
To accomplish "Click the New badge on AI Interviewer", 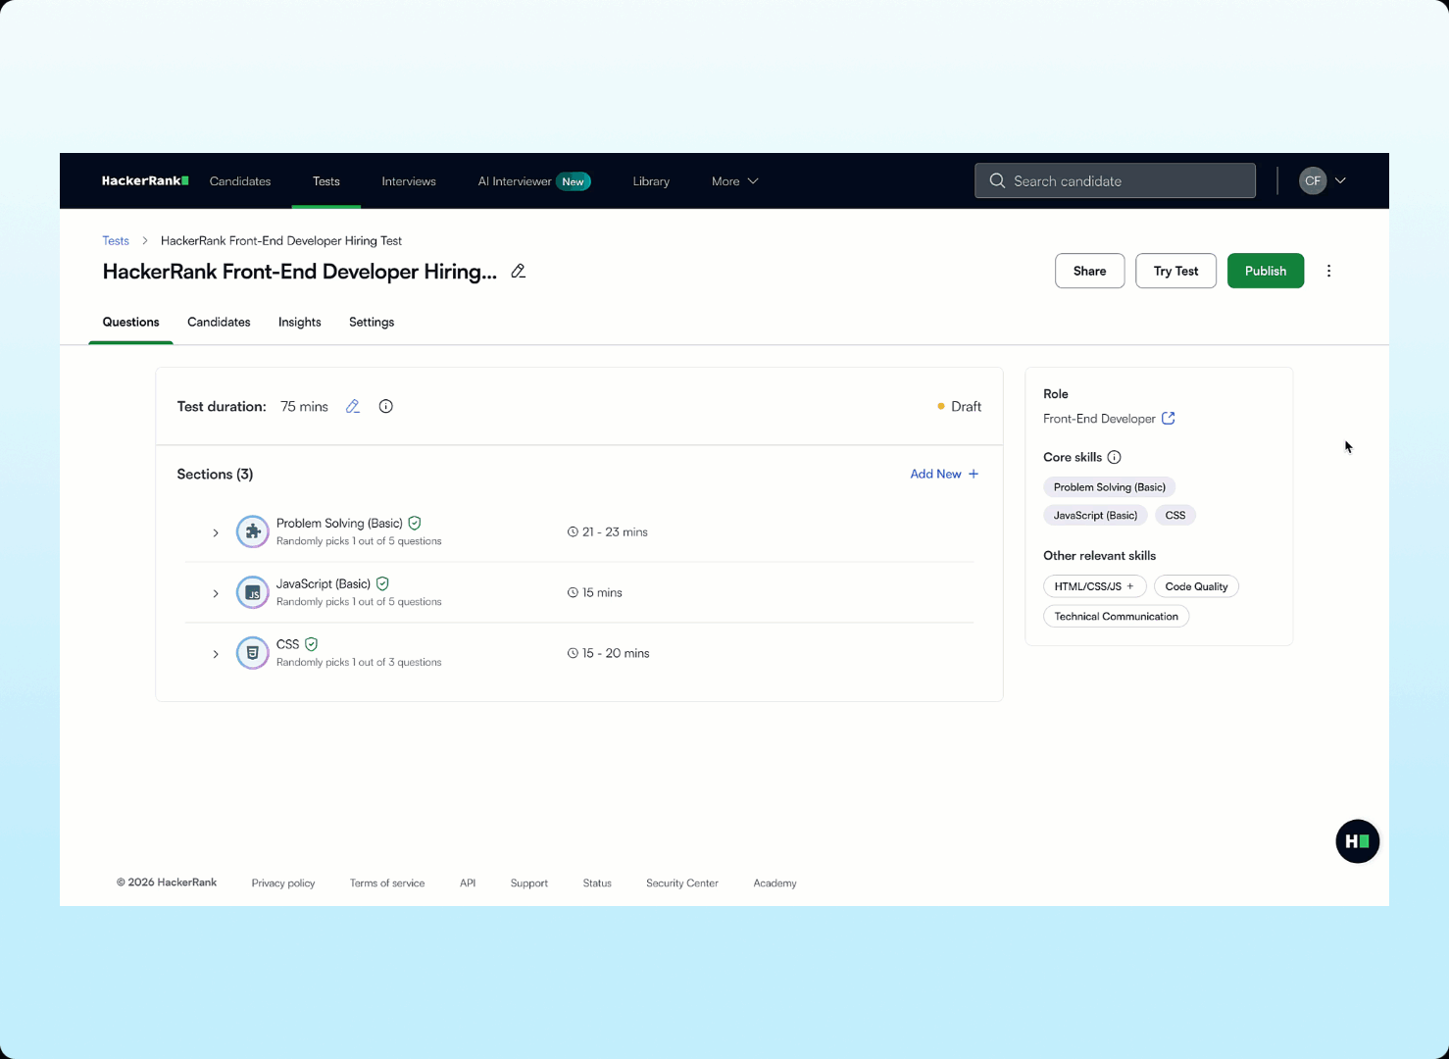I will [x=574, y=181].
